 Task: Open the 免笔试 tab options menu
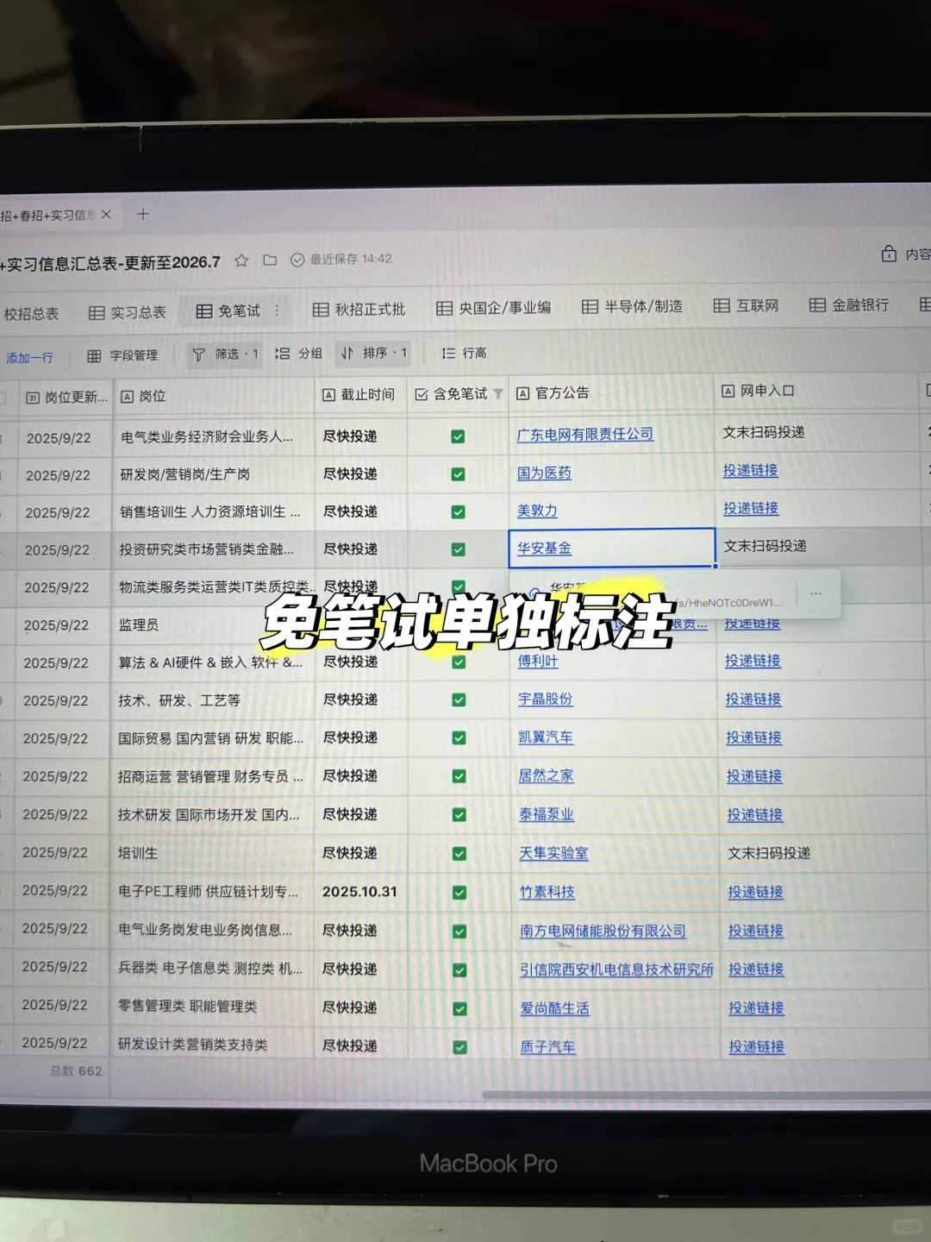pyautogui.click(x=277, y=310)
